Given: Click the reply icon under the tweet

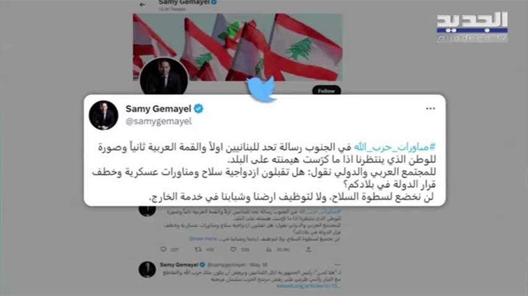Looking at the screenshot, I should coord(163,249).
